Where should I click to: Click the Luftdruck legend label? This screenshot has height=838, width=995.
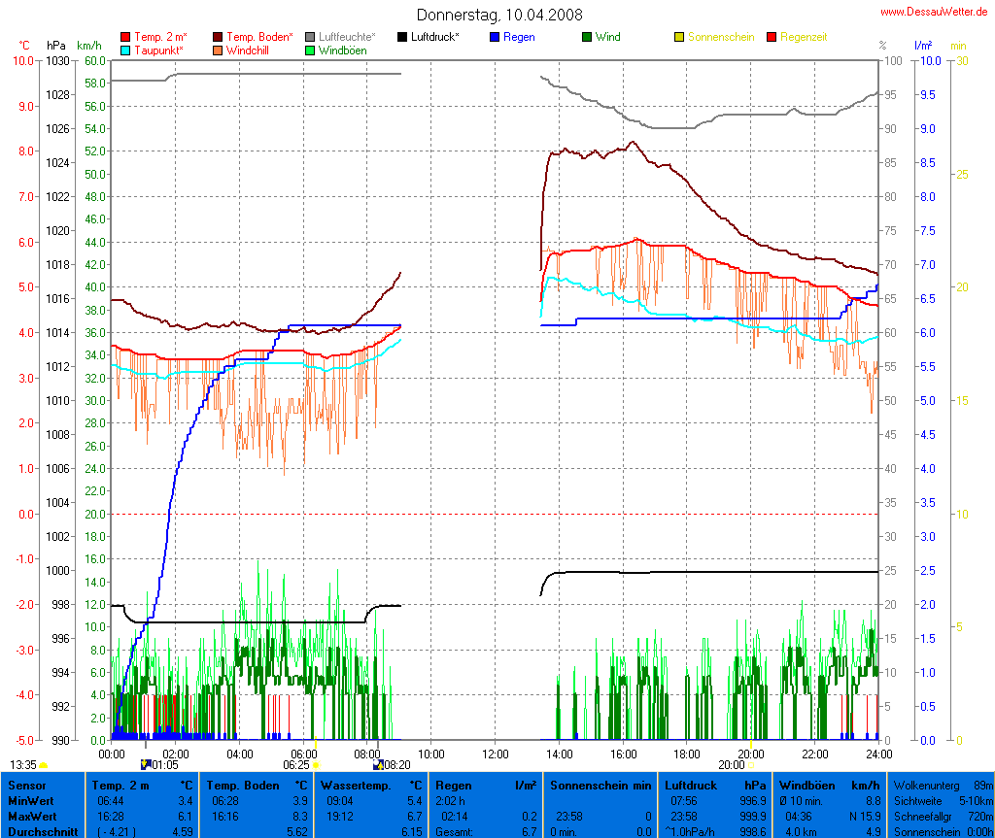point(434,37)
